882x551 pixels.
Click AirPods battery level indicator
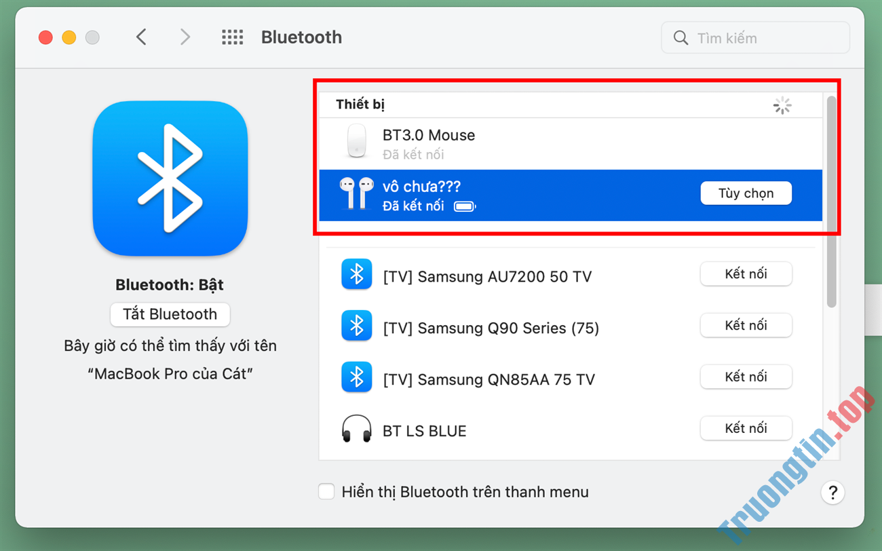click(x=465, y=206)
